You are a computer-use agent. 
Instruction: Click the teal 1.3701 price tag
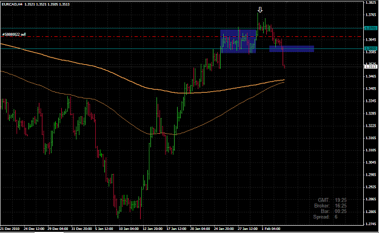[371, 28]
